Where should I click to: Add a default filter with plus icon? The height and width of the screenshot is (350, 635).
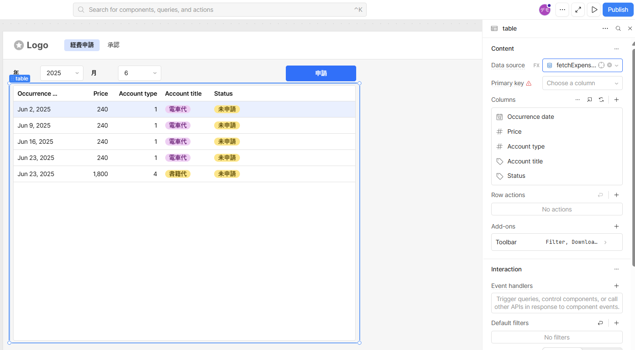[616, 323]
